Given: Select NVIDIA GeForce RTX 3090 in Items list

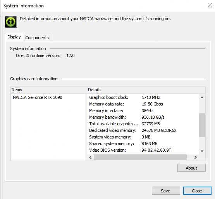Looking at the screenshot, I should (x=38, y=97).
